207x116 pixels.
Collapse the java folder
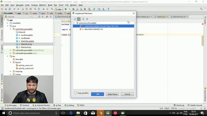[x=7, y=26]
